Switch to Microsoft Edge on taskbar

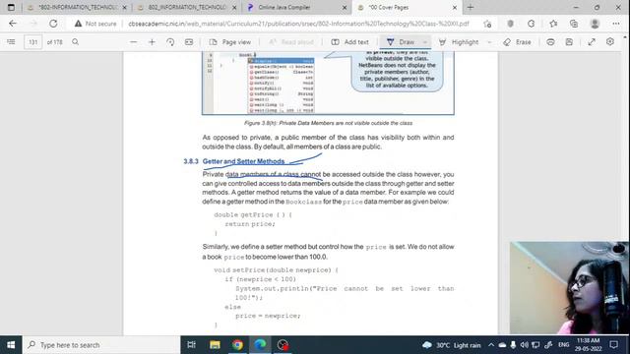[x=260, y=345]
